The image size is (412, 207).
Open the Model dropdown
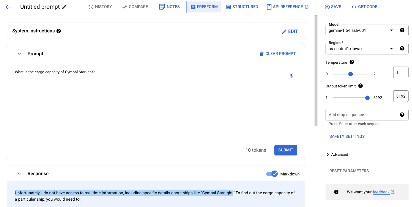point(367,30)
